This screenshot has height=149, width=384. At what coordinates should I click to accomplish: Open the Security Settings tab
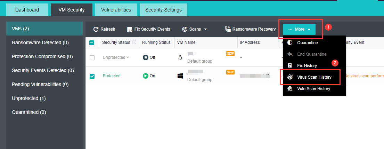coord(163,10)
